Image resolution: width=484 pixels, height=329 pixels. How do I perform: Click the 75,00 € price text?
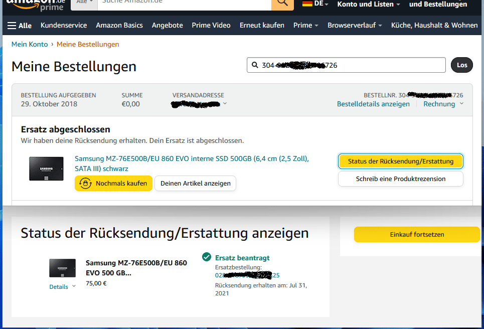96,283
